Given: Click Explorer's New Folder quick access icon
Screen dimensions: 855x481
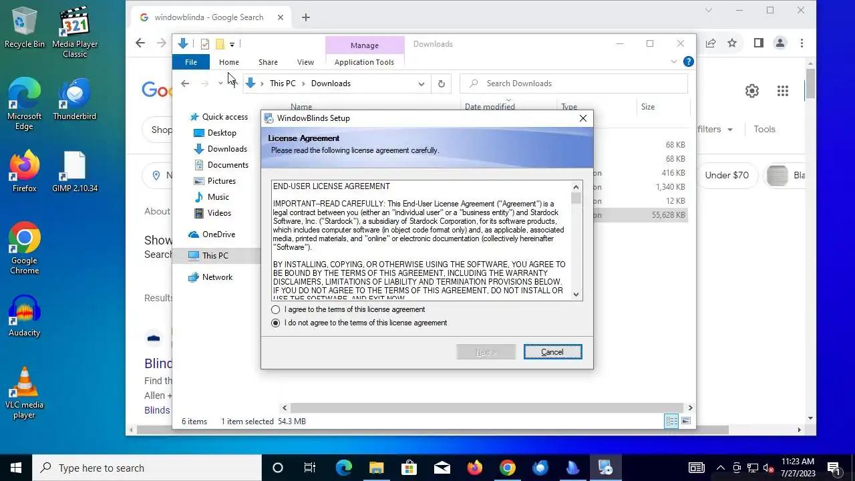Looking at the screenshot, I should 219,44.
